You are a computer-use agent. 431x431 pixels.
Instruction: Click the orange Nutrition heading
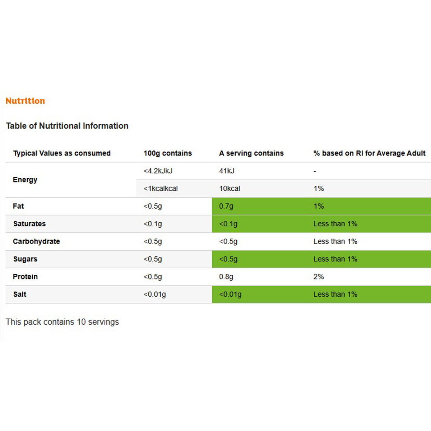[25, 101]
